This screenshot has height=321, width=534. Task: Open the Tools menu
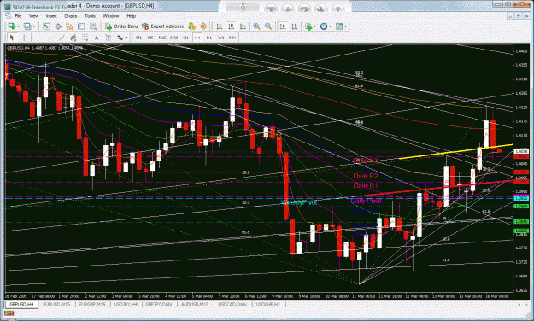90,15
